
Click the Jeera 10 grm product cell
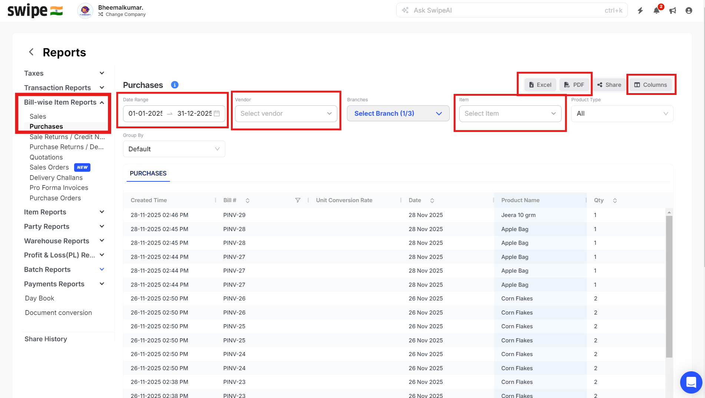(519, 215)
